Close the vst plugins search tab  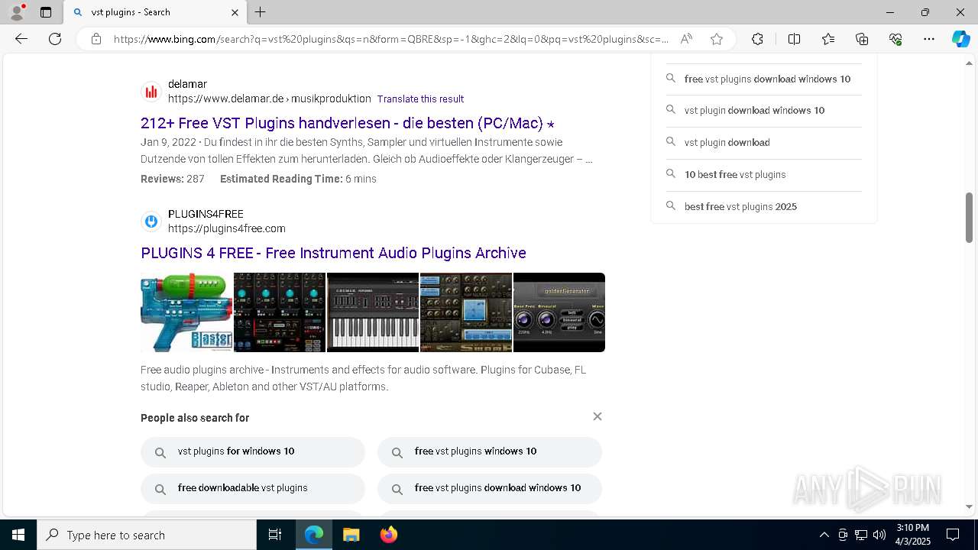coord(235,12)
